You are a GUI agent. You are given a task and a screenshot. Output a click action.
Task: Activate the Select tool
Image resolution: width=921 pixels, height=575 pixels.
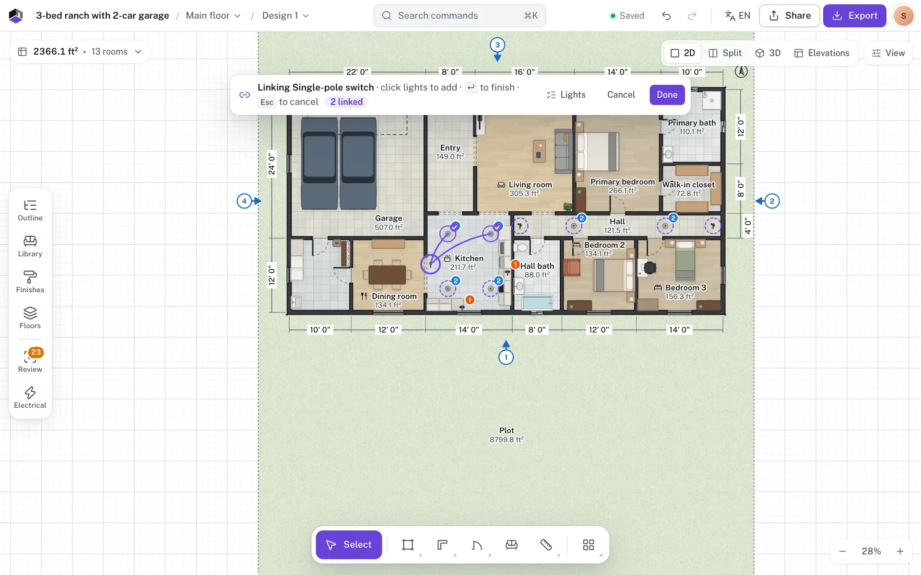pyautogui.click(x=349, y=545)
